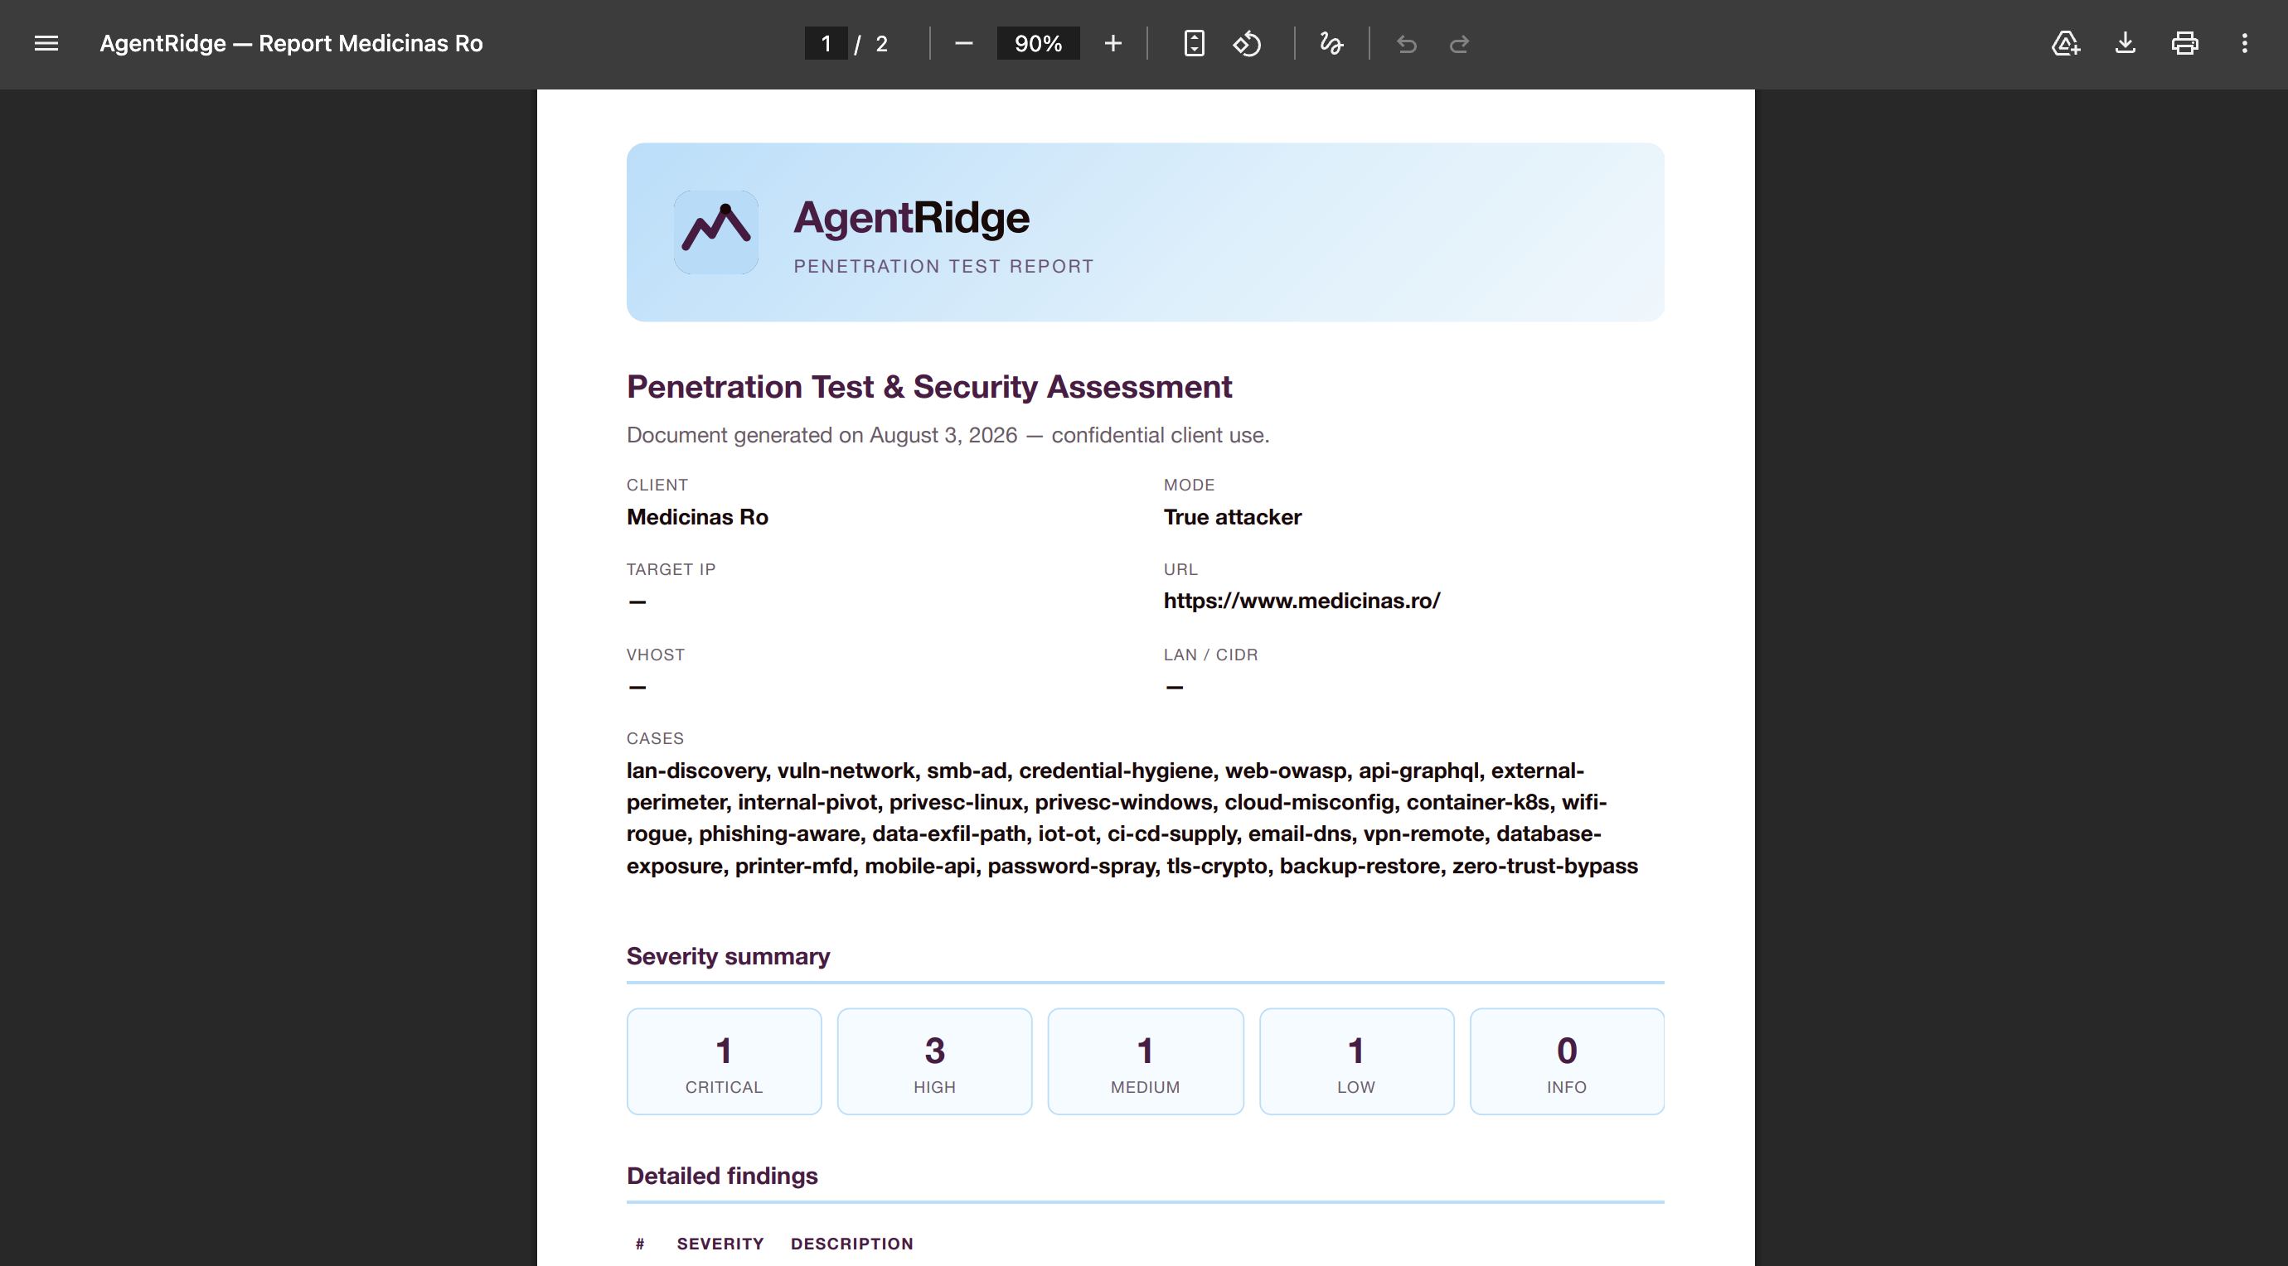Download the PDF file

tap(2125, 44)
